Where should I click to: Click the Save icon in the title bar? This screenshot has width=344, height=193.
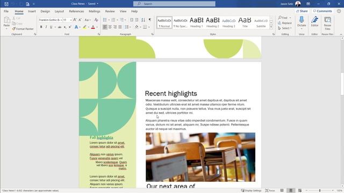coord(6,4)
